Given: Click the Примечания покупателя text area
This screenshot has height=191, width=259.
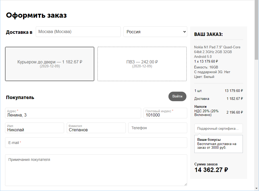Looking at the screenshot, I should tap(96, 170).
